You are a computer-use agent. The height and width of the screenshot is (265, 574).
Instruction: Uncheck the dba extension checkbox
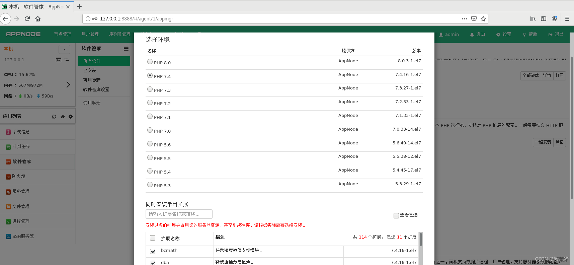pyautogui.click(x=153, y=263)
